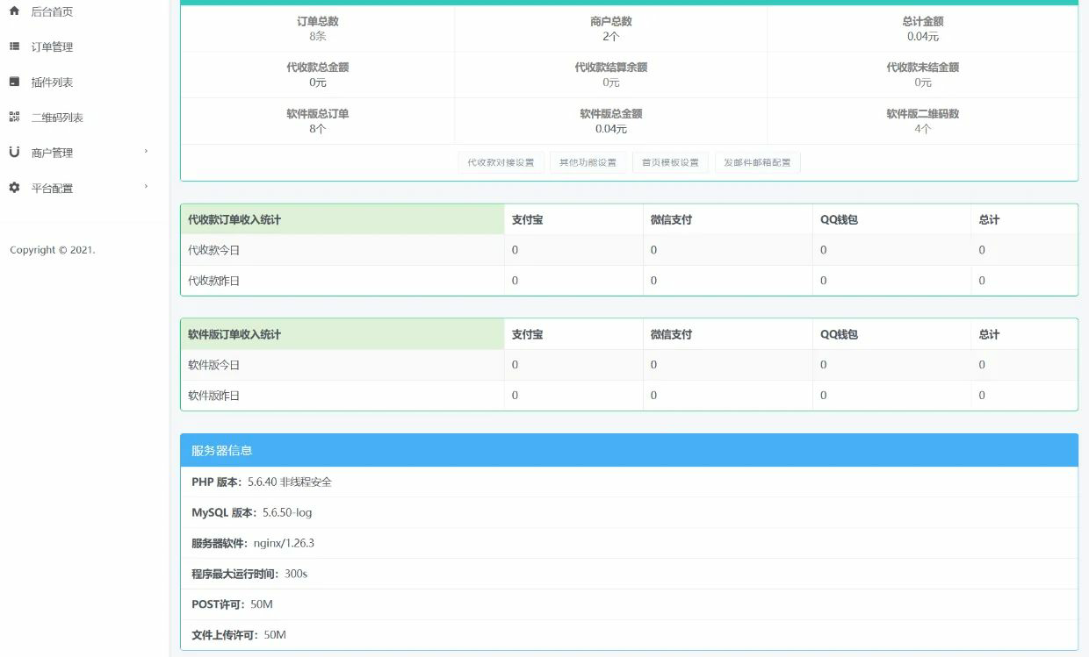Select the 商户管理 merchant icon
The height and width of the screenshot is (657, 1089).
[14, 152]
